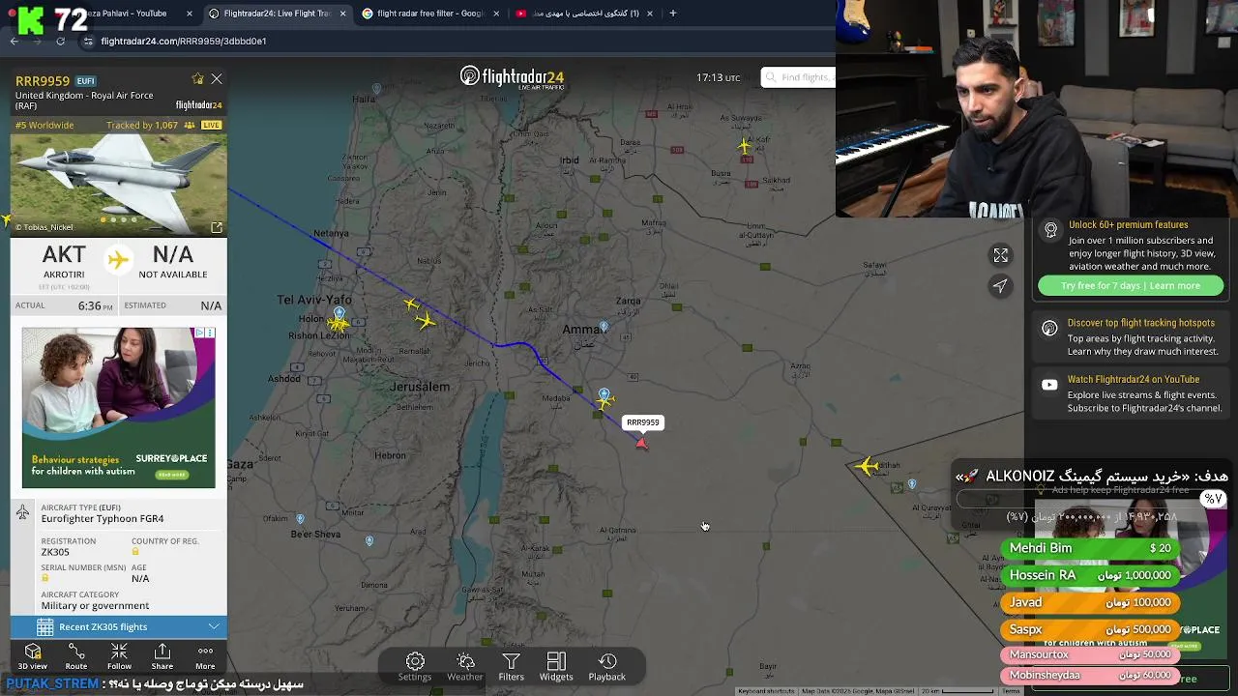Click the Military or government category text
The image size is (1238, 696).
click(95, 605)
